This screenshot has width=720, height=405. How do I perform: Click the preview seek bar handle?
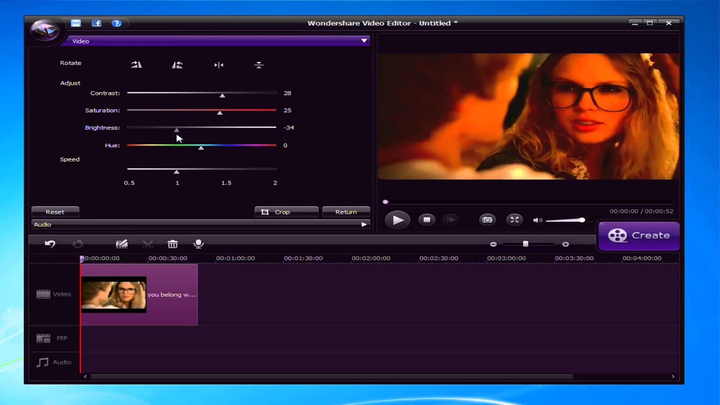385,202
